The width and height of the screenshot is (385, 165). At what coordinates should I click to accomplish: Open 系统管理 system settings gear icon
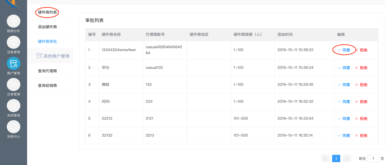point(14,106)
